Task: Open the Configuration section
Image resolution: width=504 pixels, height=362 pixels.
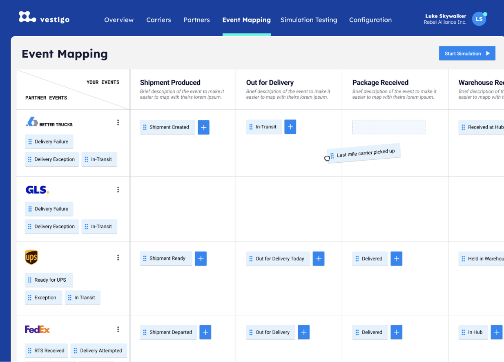Action: [370, 20]
